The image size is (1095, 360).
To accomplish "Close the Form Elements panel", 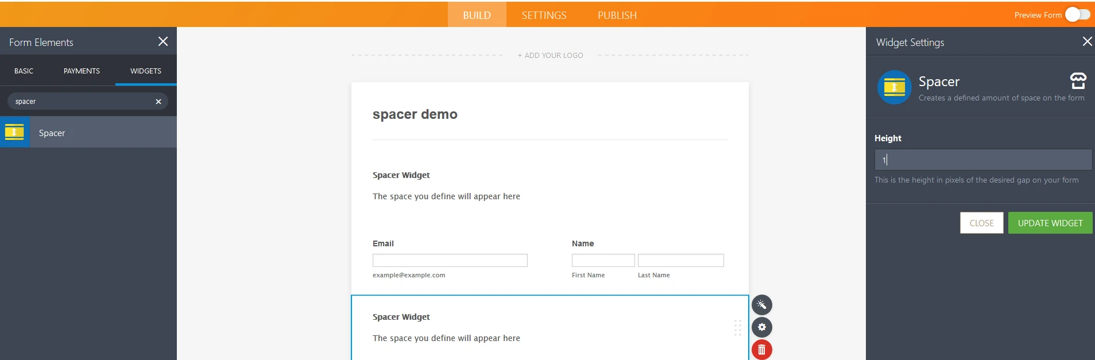I will 163,41.
